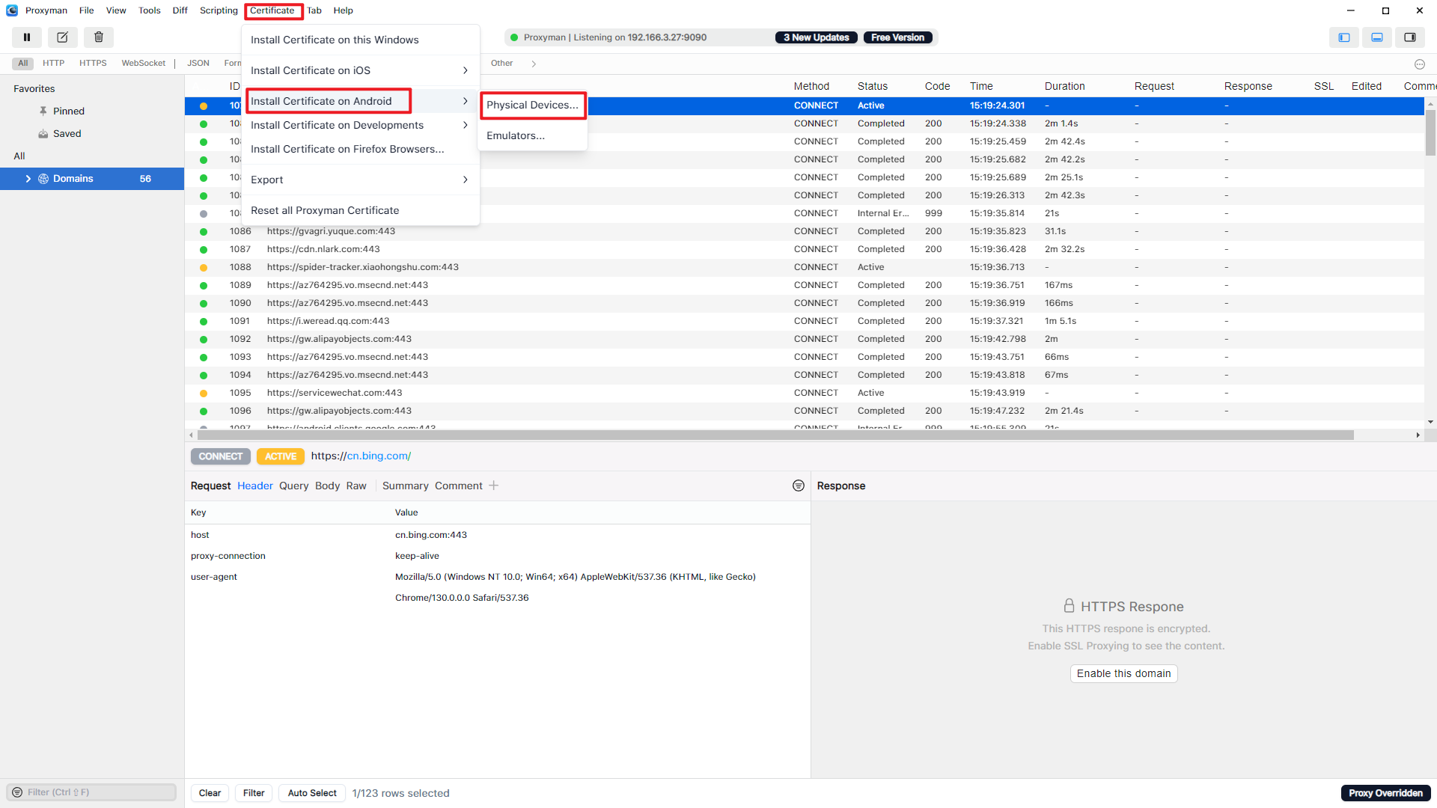This screenshot has width=1437, height=808.
Task: Filter traffic by WebSocket
Action: [x=144, y=64]
